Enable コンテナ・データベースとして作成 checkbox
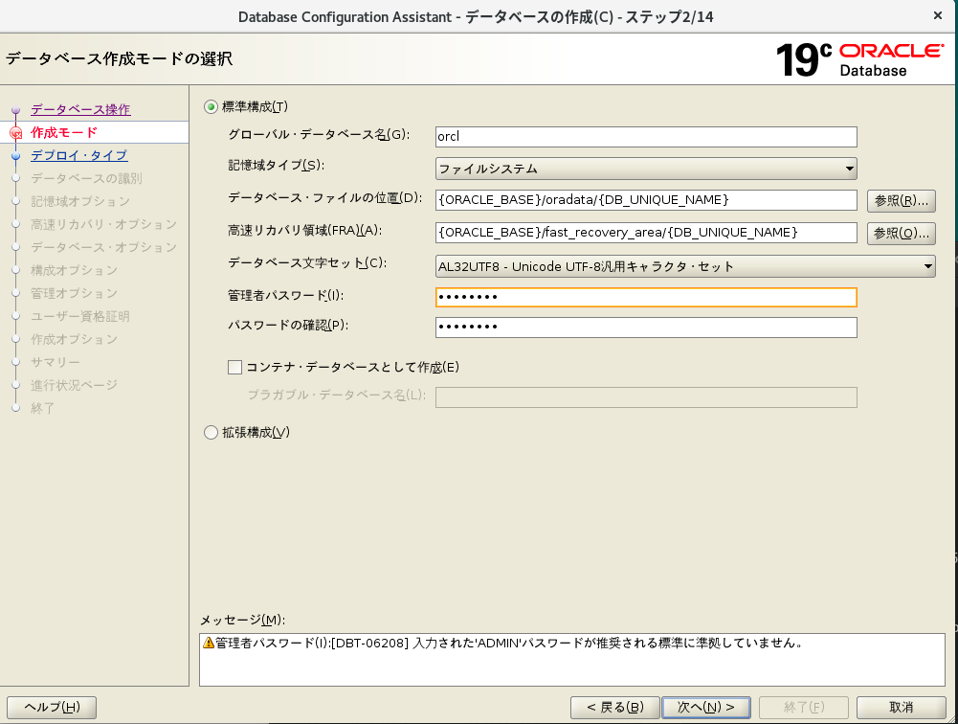 235,367
